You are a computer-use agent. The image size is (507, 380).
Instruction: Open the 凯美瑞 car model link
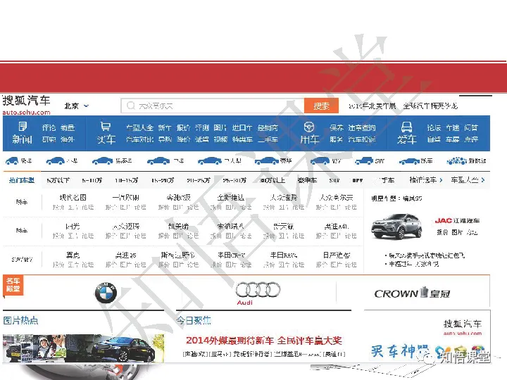pos(178,226)
